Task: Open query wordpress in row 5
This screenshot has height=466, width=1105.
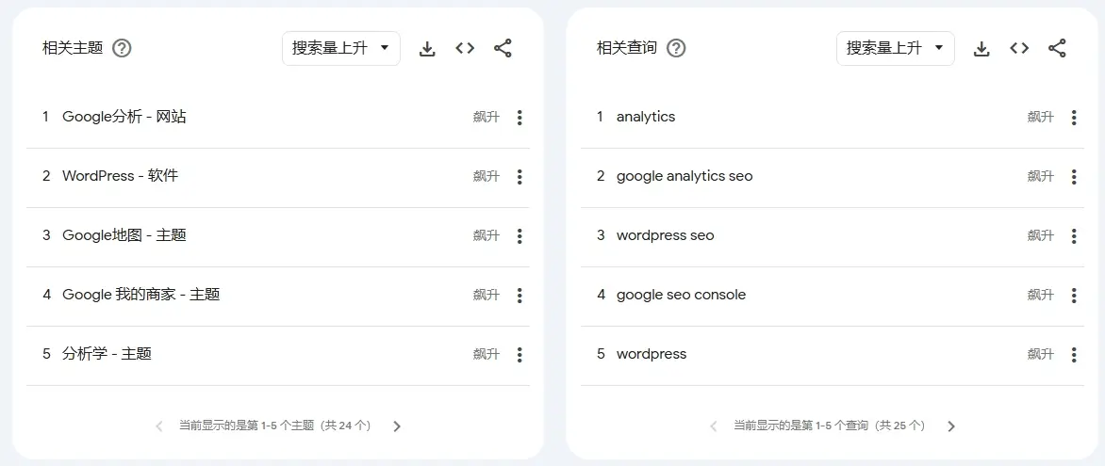Action: tap(651, 353)
